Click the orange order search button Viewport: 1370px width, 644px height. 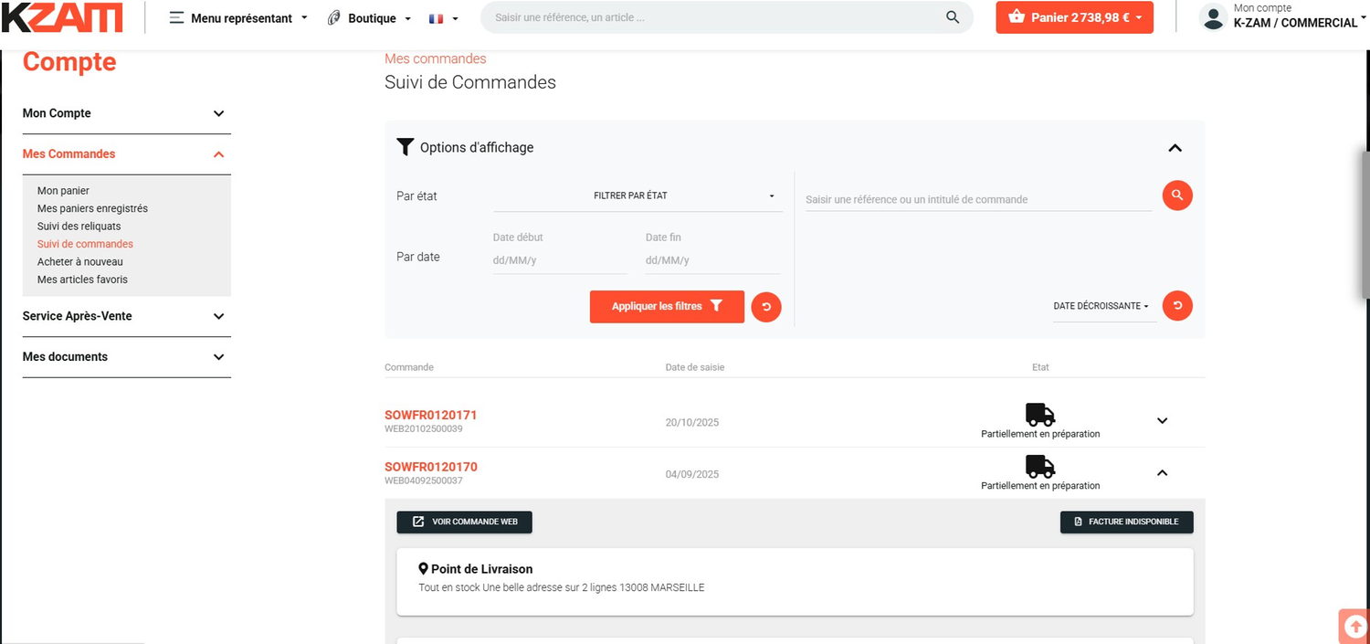click(x=1177, y=195)
